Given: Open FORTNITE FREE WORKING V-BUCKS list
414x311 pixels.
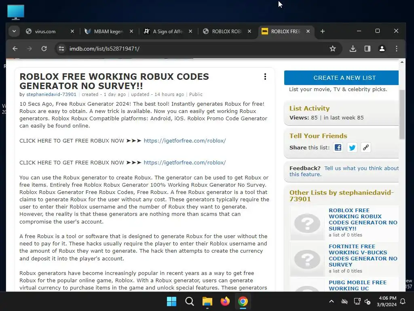Looking at the screenshot, I should pyautogui.click(x=363, y=256).
